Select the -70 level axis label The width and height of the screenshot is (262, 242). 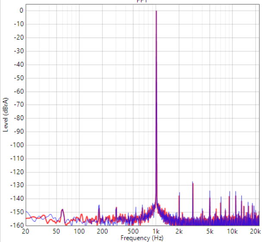point(19,105)
